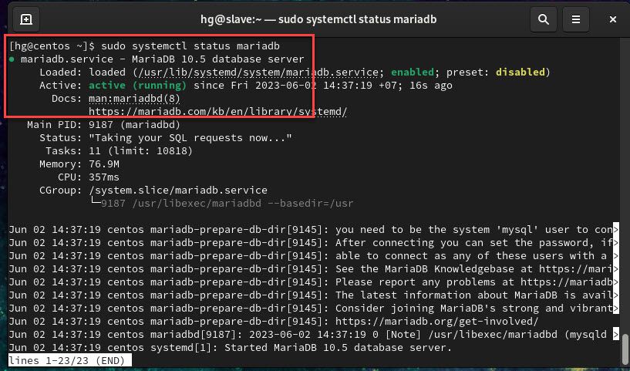The height and width of the screenshot is (371, 630).
Task: Click the yellow 'disabled' preset word
Action: point(521,73)
